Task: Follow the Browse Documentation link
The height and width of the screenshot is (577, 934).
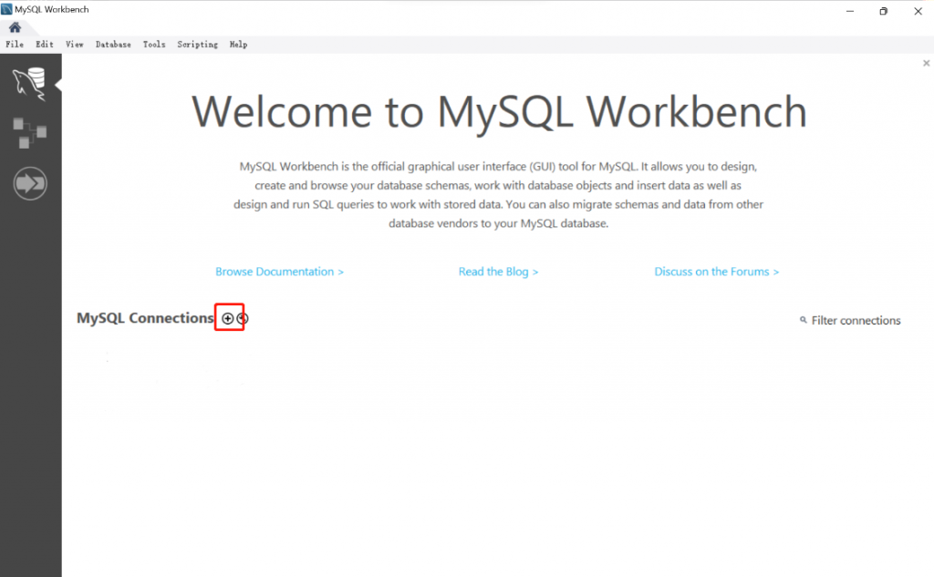Action: point(279,272)
